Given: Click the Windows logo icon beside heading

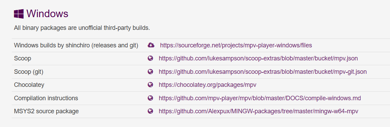Looking at the screenshot, I should (19, 14).
